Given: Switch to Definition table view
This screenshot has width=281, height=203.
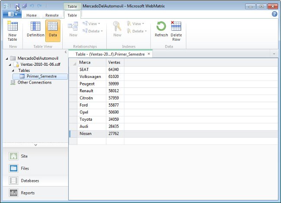Looking at the screenshot, I should click(x=35, y=29).
